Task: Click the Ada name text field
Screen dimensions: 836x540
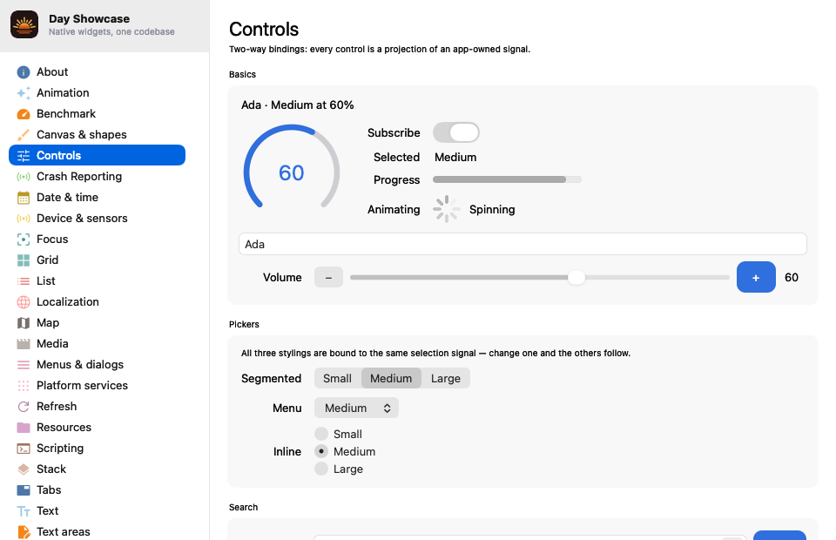Action: [522, 244]
